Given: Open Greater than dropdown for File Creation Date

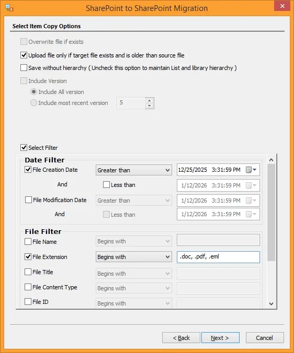Looking at the screenshot, I should tap(134, 170).
